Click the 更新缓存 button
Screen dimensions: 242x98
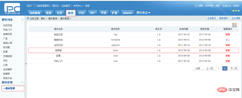point(224,18)
